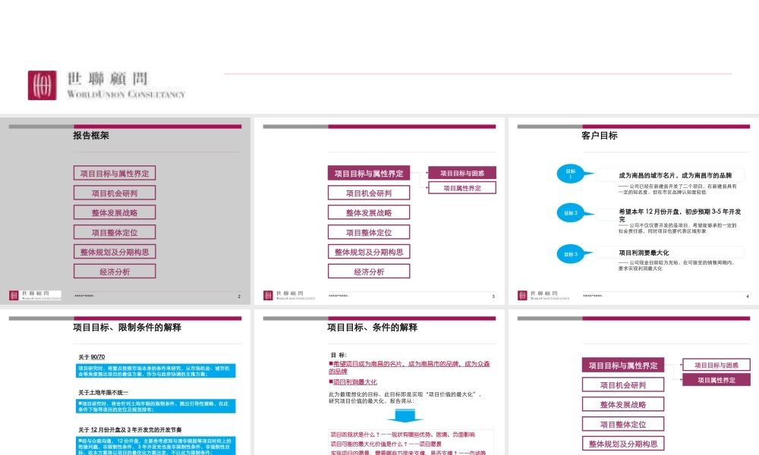The height and width of the screenshot is (455, 759).
Task: Click the blue text box under 关于土地年限不统一
Action: click(156, 406)
